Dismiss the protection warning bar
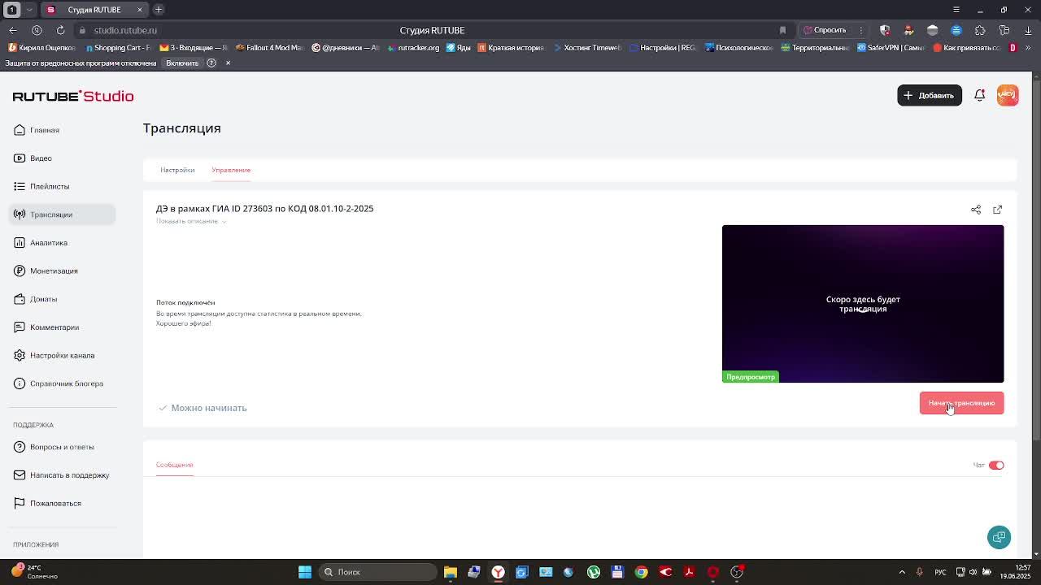Image resolution: width=1041 pixels, height=585 pixels. coord(228,63)
